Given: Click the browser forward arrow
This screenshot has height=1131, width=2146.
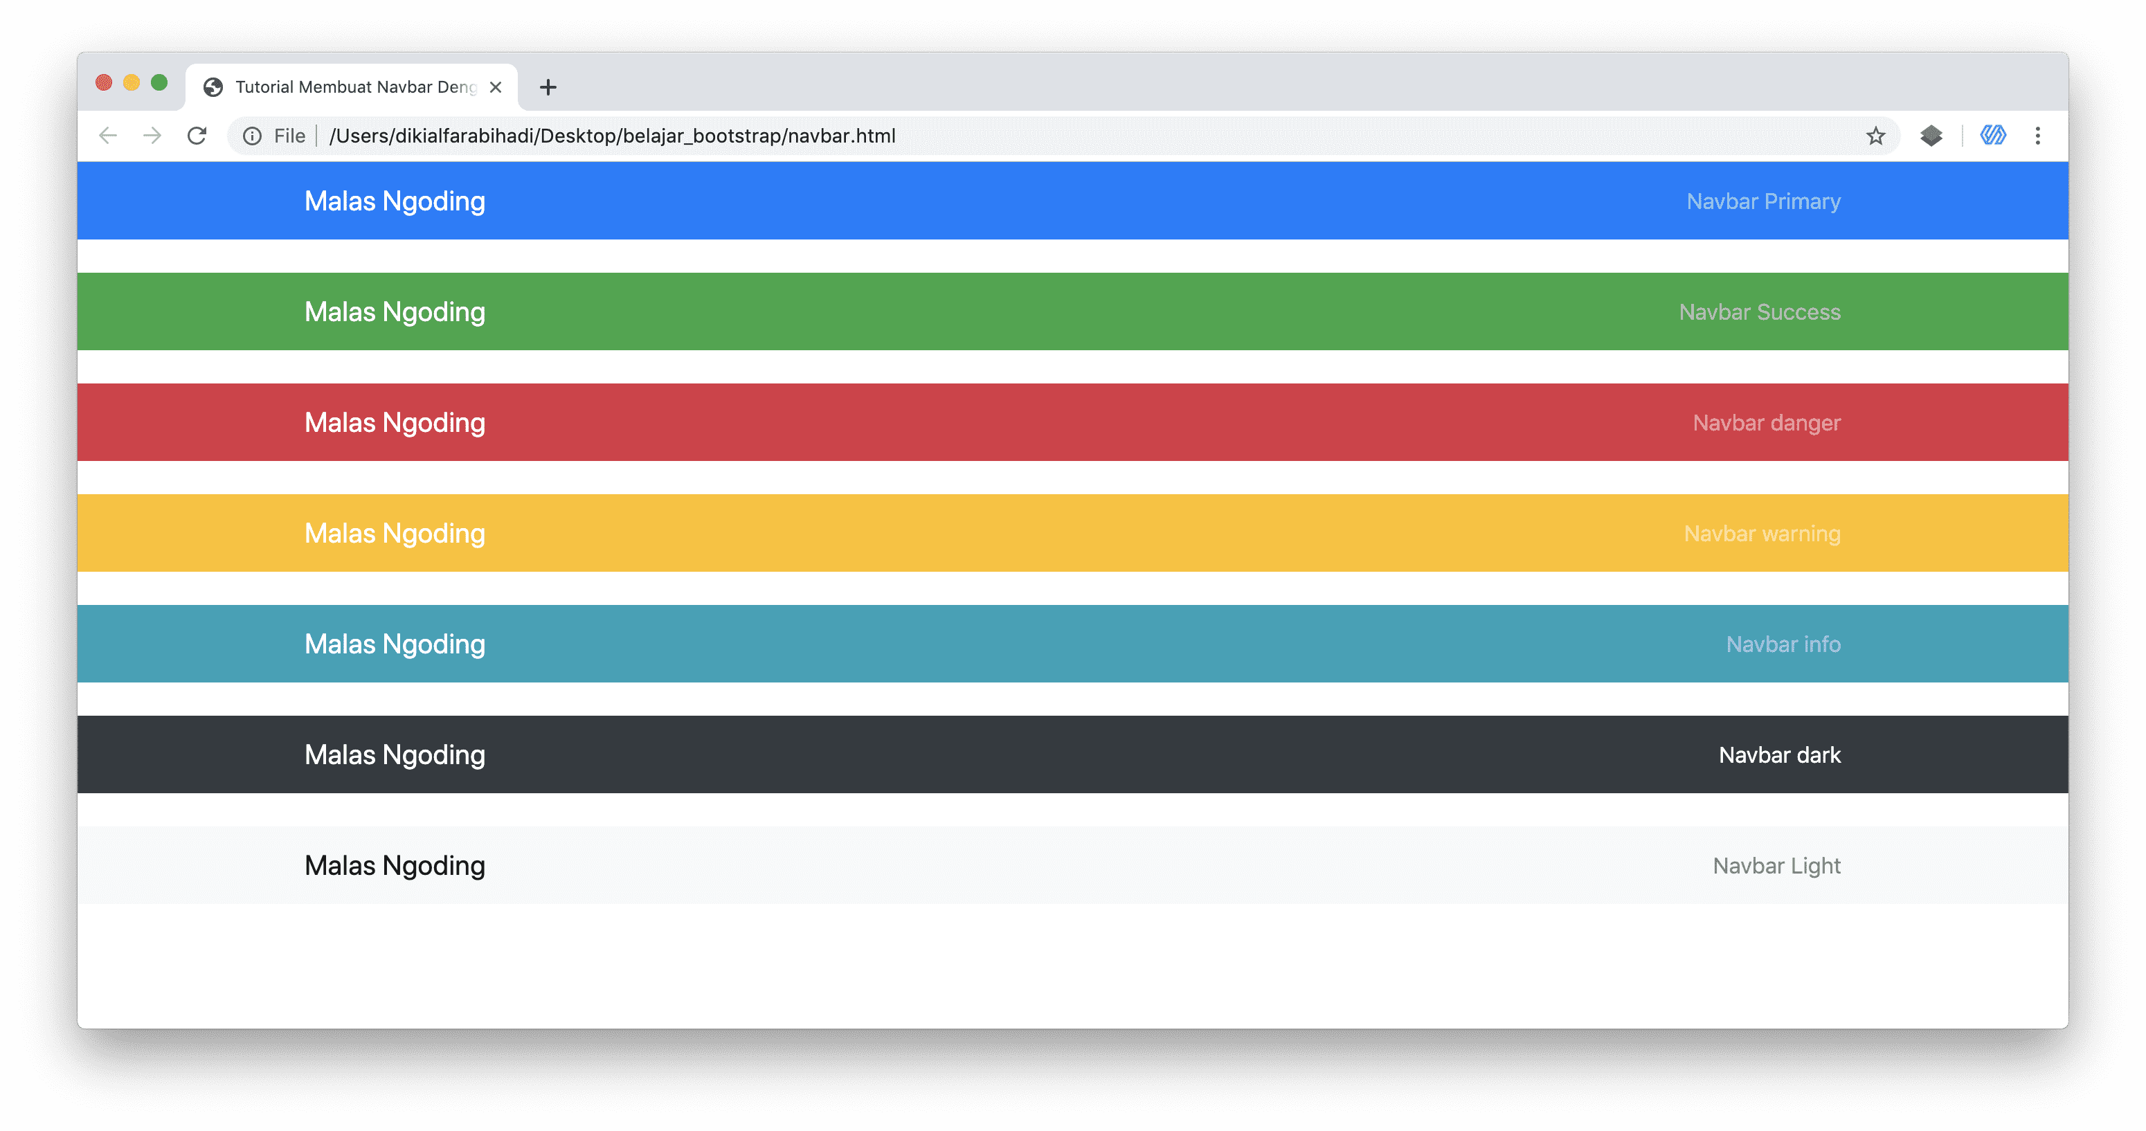Looking at the screenshot, I should (152, 136).
